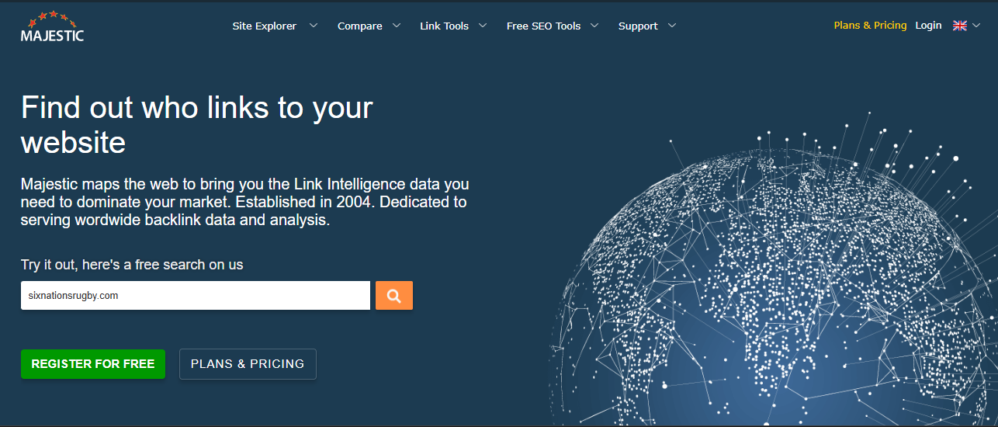Click the "Try it out, here's a free search on us" text

click(x=132, y=265)
